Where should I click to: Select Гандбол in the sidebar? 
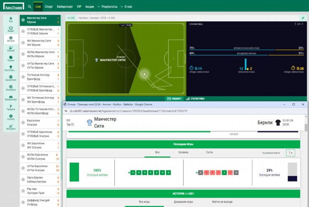point(11,107)
